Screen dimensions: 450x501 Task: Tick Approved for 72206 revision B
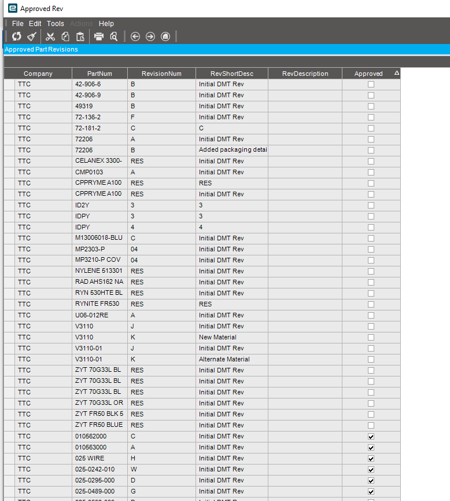[x=371, y=151]
